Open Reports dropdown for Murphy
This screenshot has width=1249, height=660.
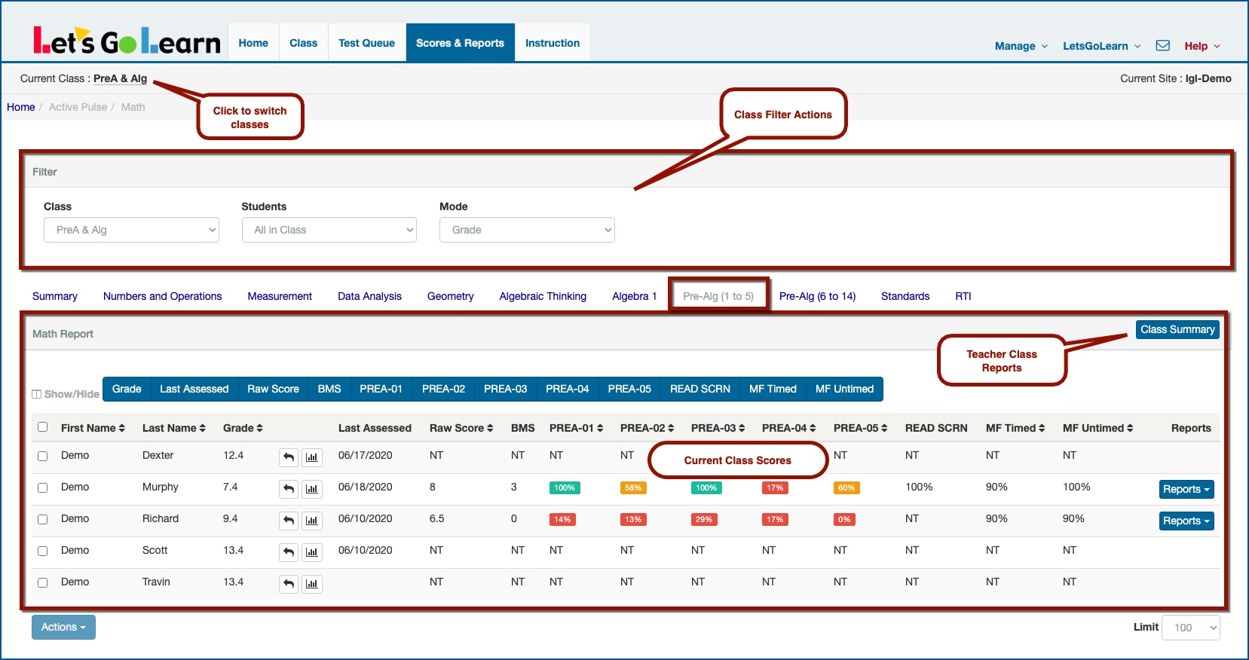(1186, 489)
